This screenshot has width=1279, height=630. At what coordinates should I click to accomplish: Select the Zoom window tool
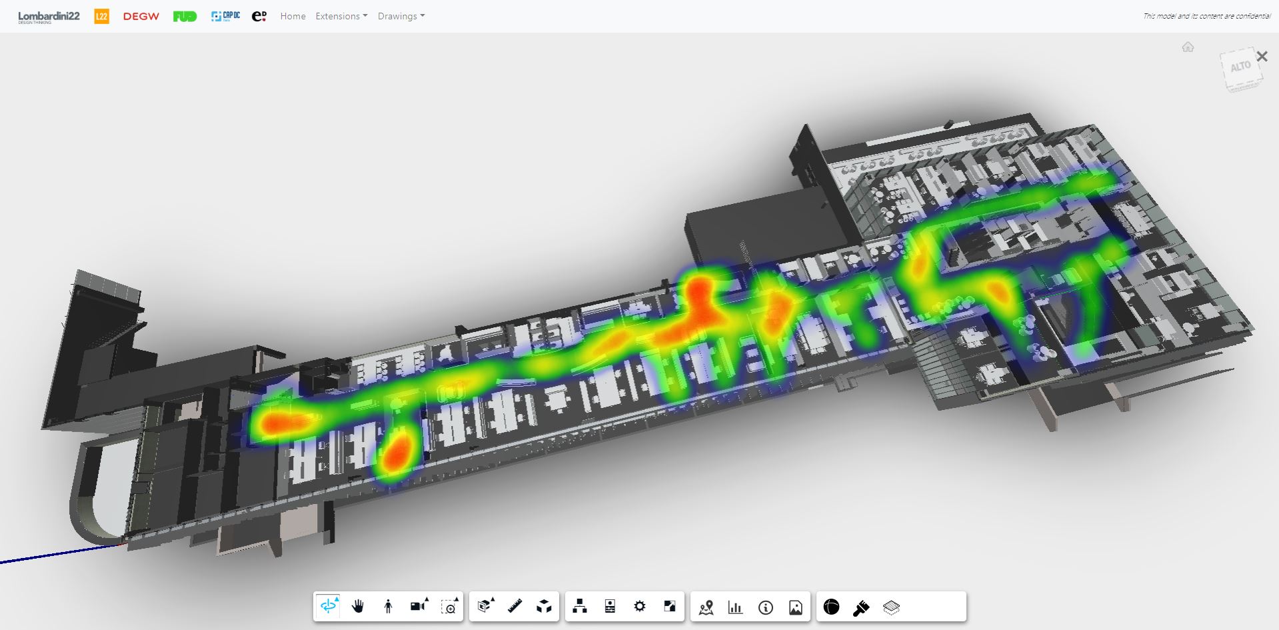449,606
